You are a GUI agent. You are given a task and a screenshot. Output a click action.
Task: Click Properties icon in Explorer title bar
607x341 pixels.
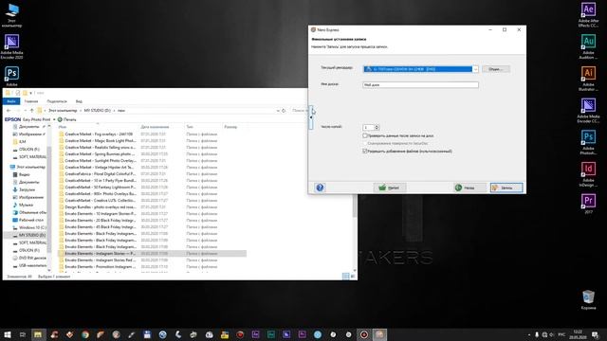(17, 93)
